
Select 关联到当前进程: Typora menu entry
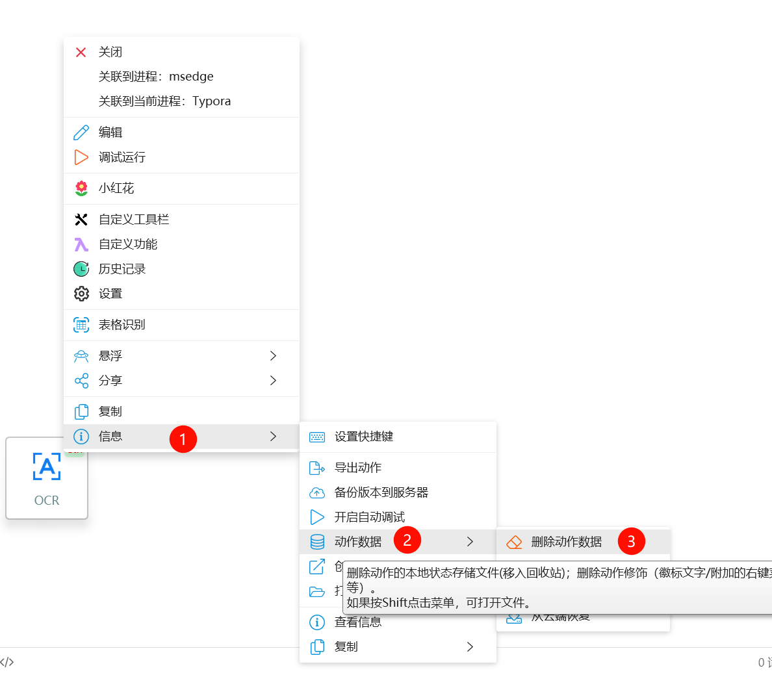pyautogui.click(x=164, y=101)
